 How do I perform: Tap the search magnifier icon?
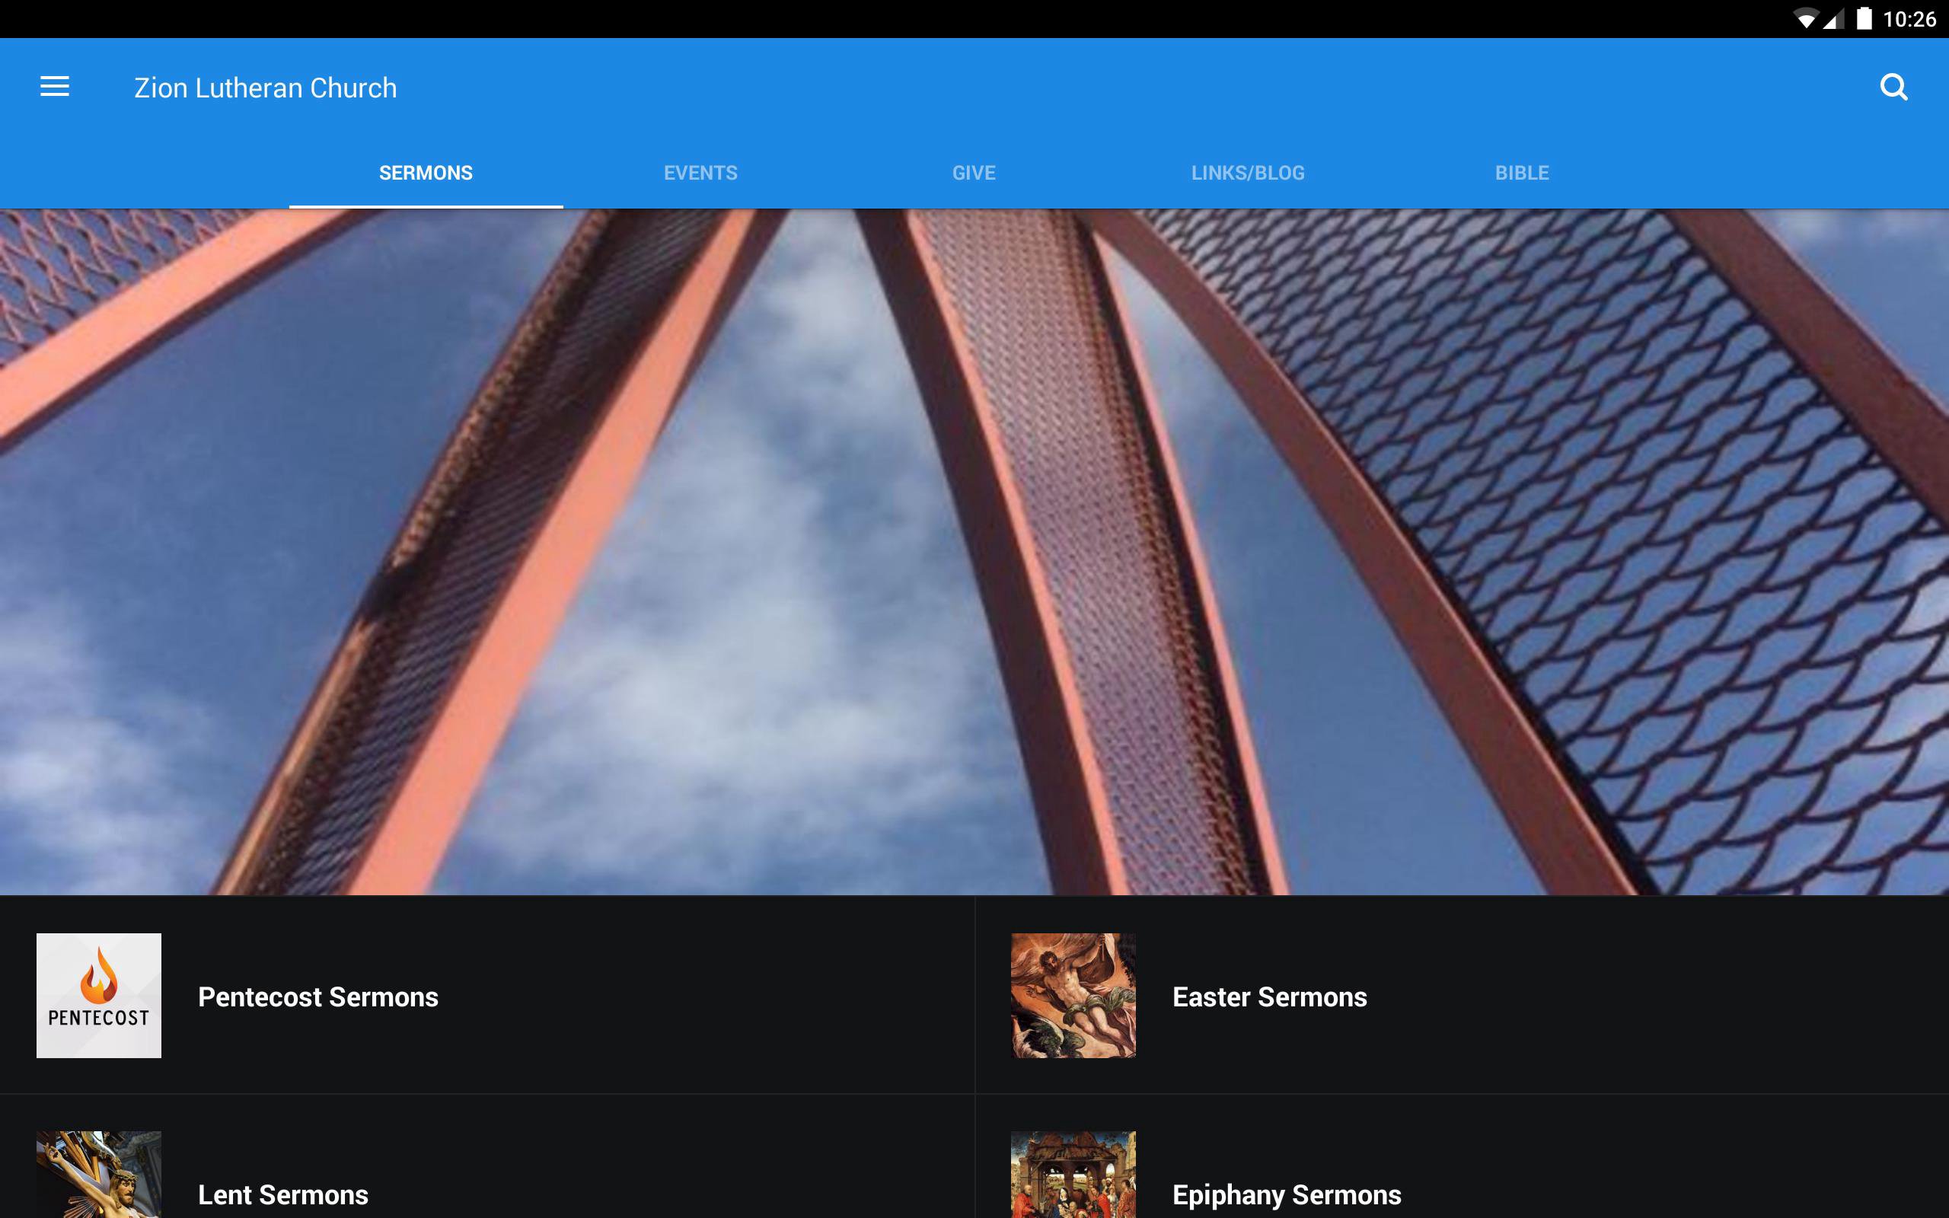click(x=1893, y=87)
